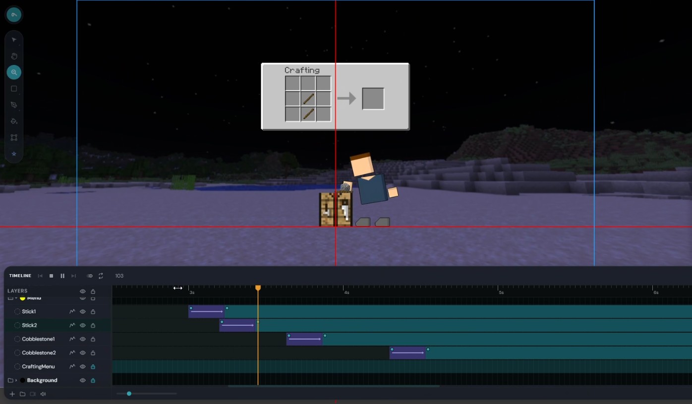
Task: Select the Pen tool
Action: point(14,105)
